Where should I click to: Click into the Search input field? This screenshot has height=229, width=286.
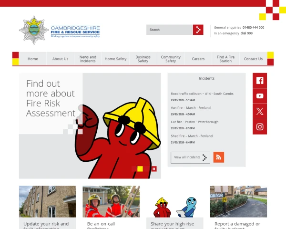(170, 30)
